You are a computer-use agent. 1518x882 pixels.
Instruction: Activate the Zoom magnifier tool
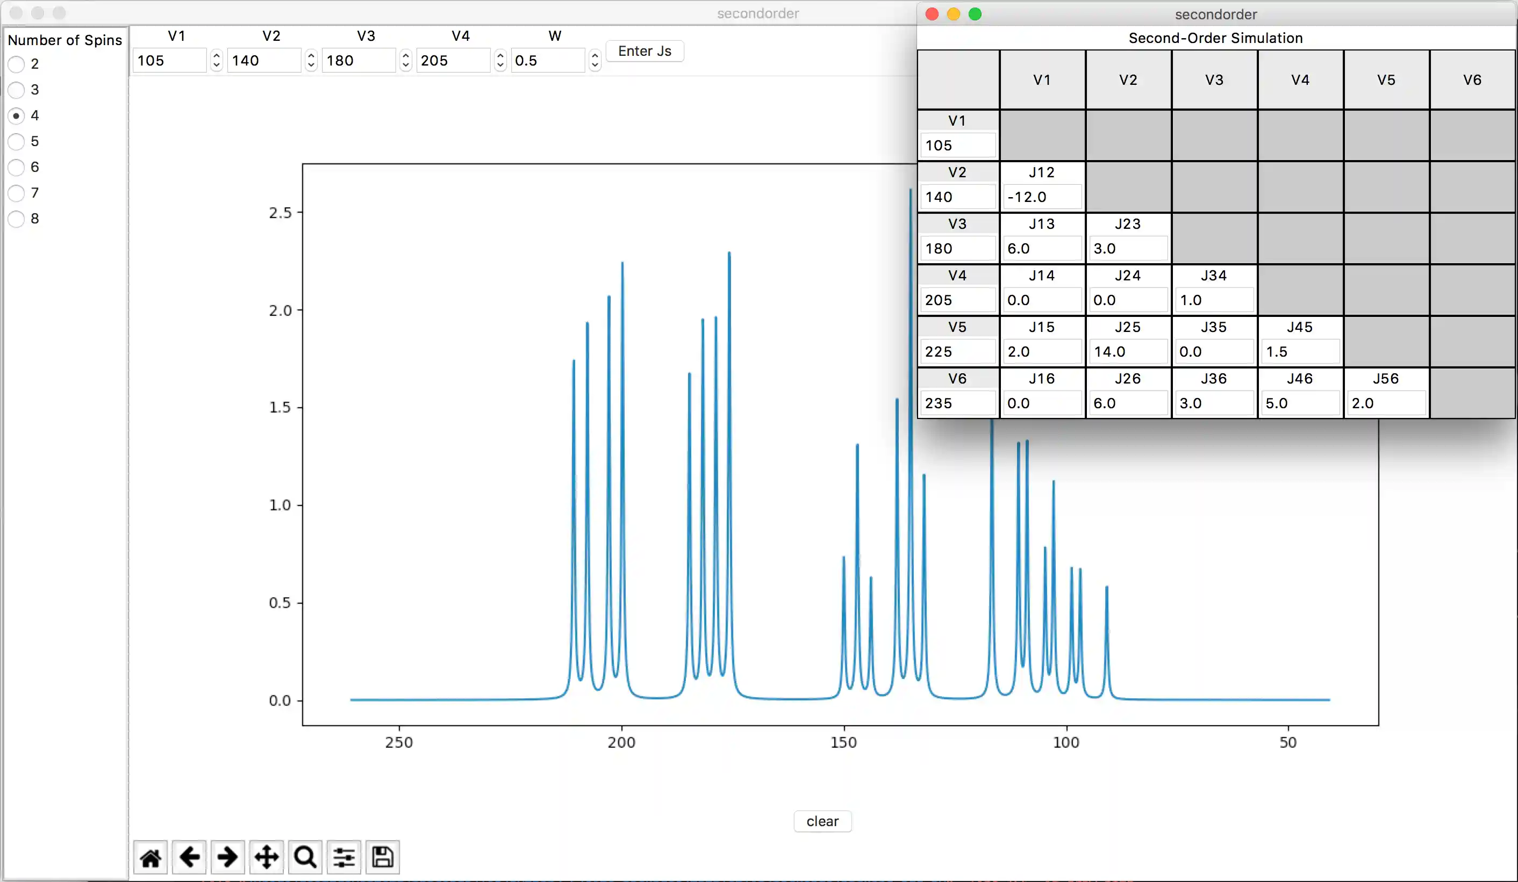point(305,857)
